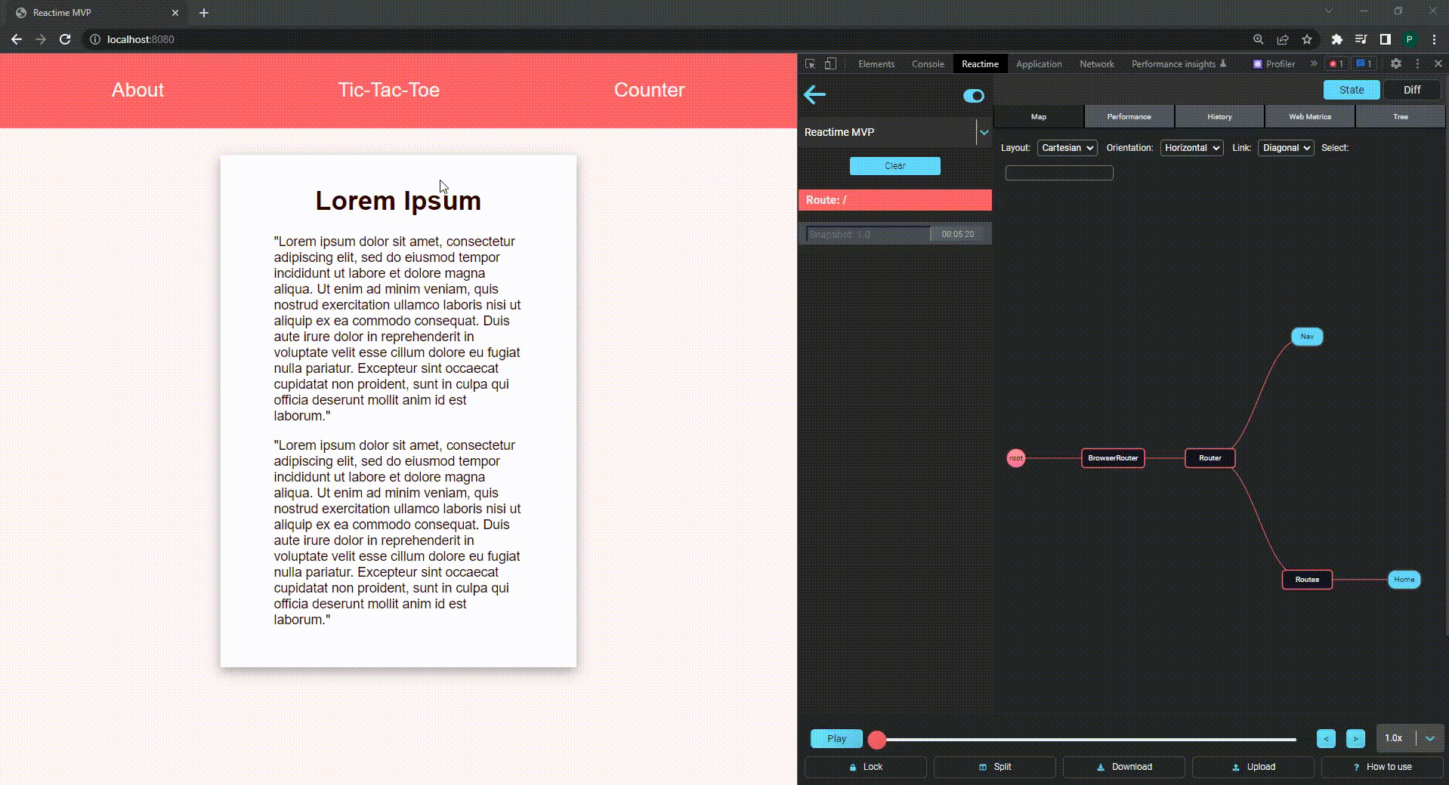Switch to Diff view
1449x785 pixels.
coord(1412,90)
